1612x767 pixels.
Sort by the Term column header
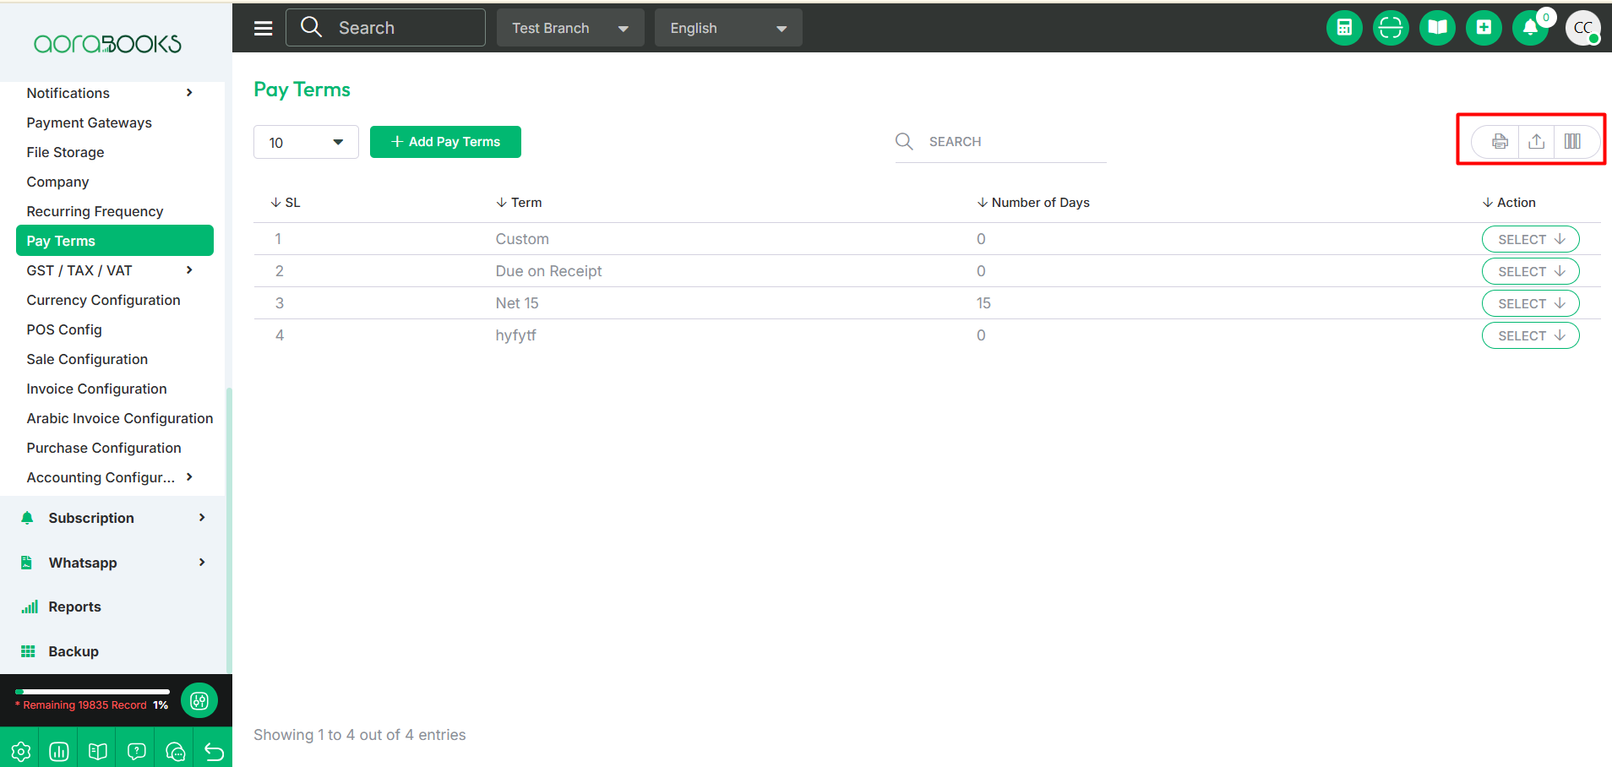(x=519, y=203)
